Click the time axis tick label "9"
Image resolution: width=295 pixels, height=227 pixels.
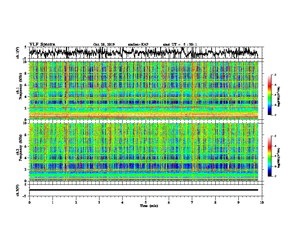click(x=238, y=203)
